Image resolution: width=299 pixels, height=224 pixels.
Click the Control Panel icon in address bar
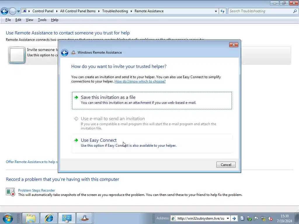(x=24, y=11)
